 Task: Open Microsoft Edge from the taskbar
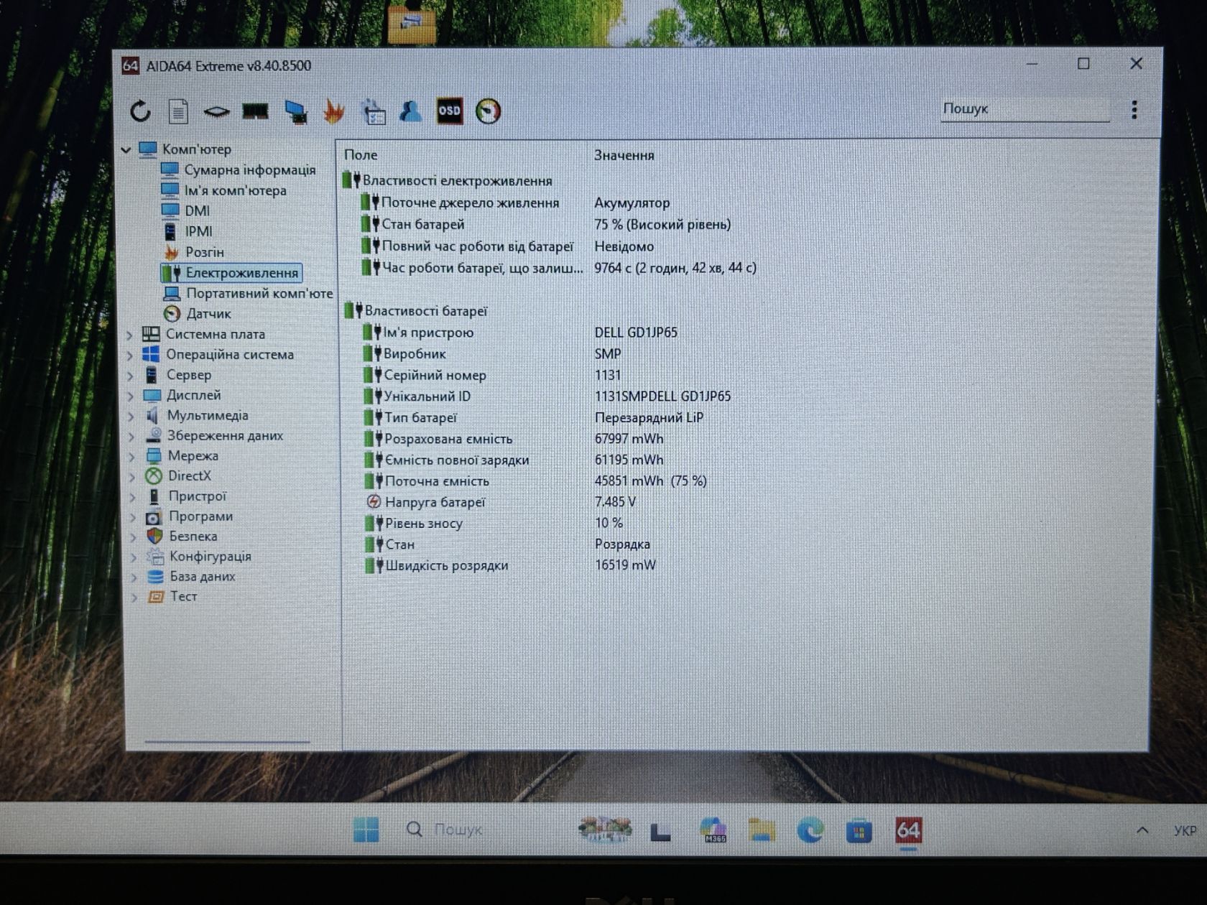(x=810, y=830)
